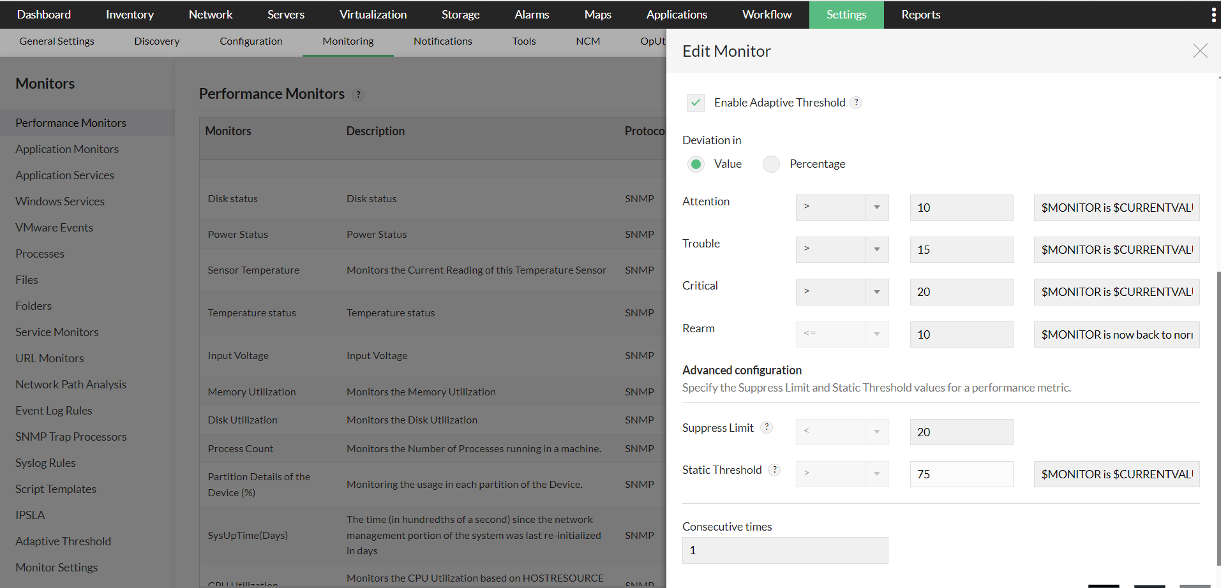Open the Critical operator dropdown
1221x588 pixels.
[842, 291]
